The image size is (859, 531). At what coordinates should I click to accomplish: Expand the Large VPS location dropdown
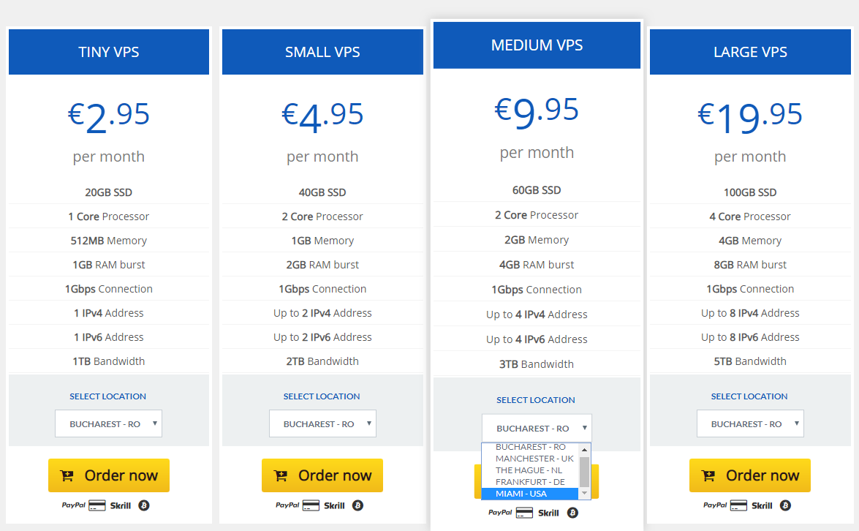coord(750,423)
